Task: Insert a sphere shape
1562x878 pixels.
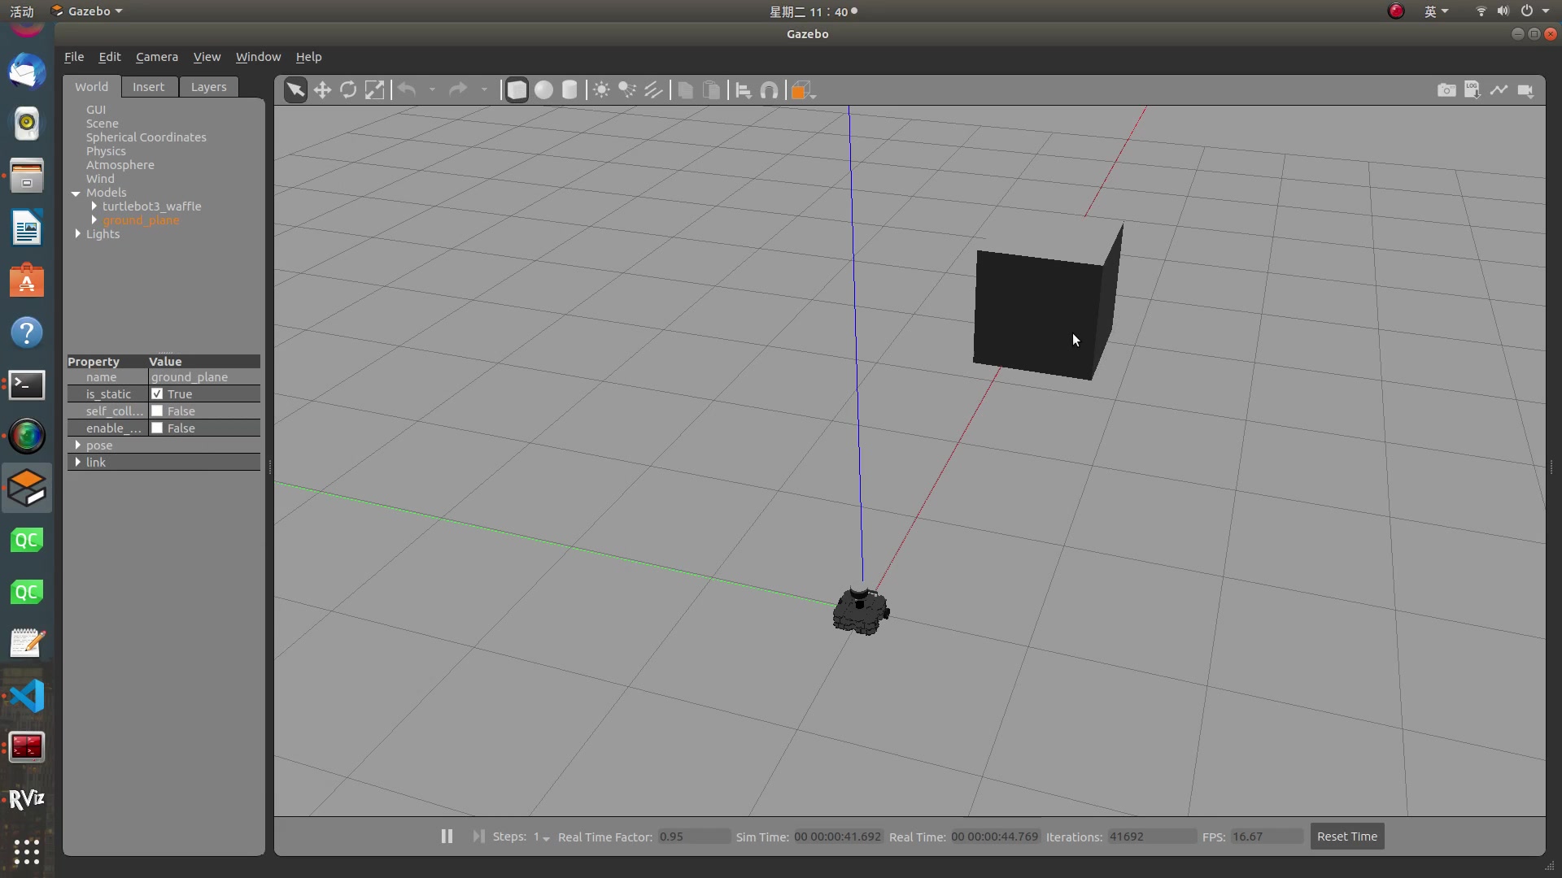Action: (543, 90)
